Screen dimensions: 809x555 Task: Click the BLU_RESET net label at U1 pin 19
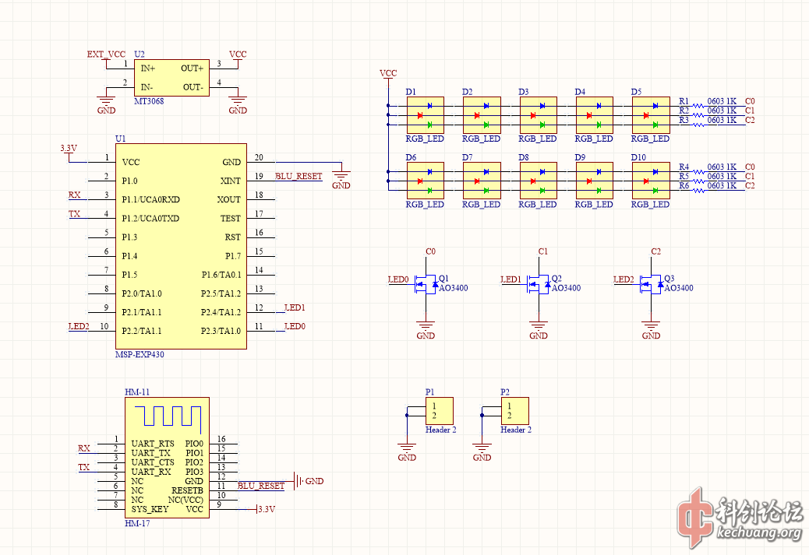[299, 176]
